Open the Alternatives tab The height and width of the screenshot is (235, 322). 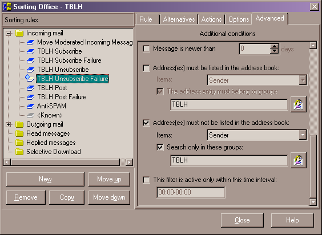[179, 19]
